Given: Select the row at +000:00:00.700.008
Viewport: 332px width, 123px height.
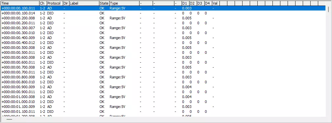Looking at the screenshot, I should tap(163, 67).
